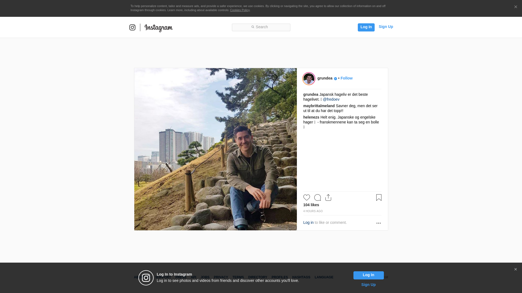Open the three-dot more options menu
Image resolution: width=522 pixels, height=293 pixels.
coord(378,223)
